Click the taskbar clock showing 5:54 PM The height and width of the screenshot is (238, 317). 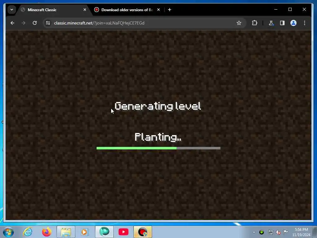301,232
